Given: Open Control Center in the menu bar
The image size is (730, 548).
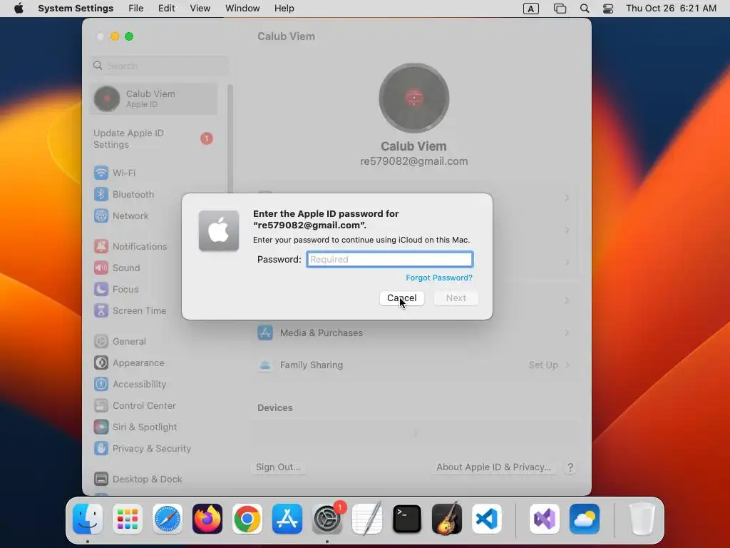Looking at the screenshot, I should pos(608,9).
